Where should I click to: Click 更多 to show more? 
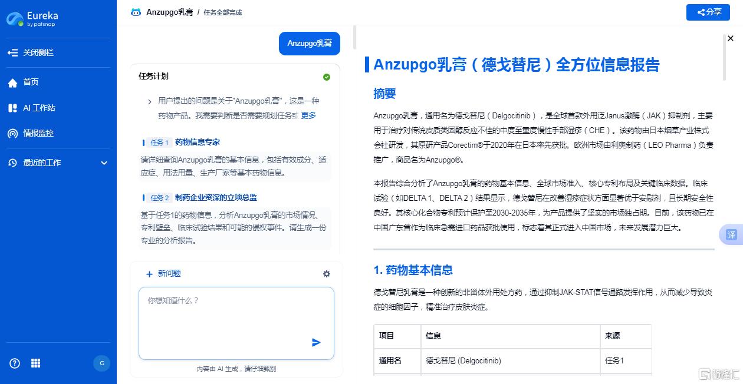tap(309, 115)
